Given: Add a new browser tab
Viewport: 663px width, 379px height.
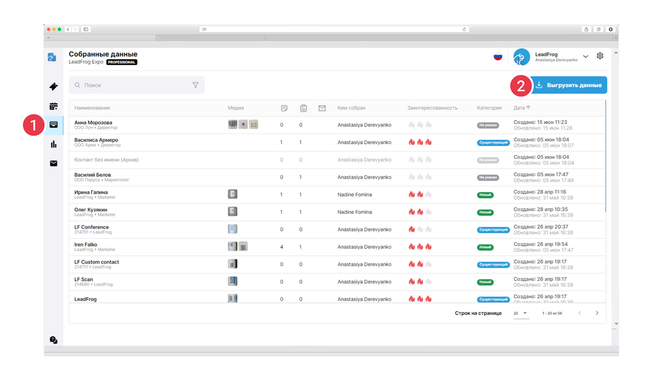Looking at the screenshot, I should click(x=615, y=38).
